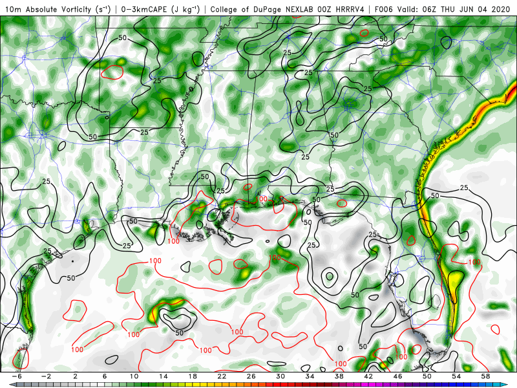This screenshot has width=517, height=388.
Task: Click the color bar tick label "22"
Action: 222,376
